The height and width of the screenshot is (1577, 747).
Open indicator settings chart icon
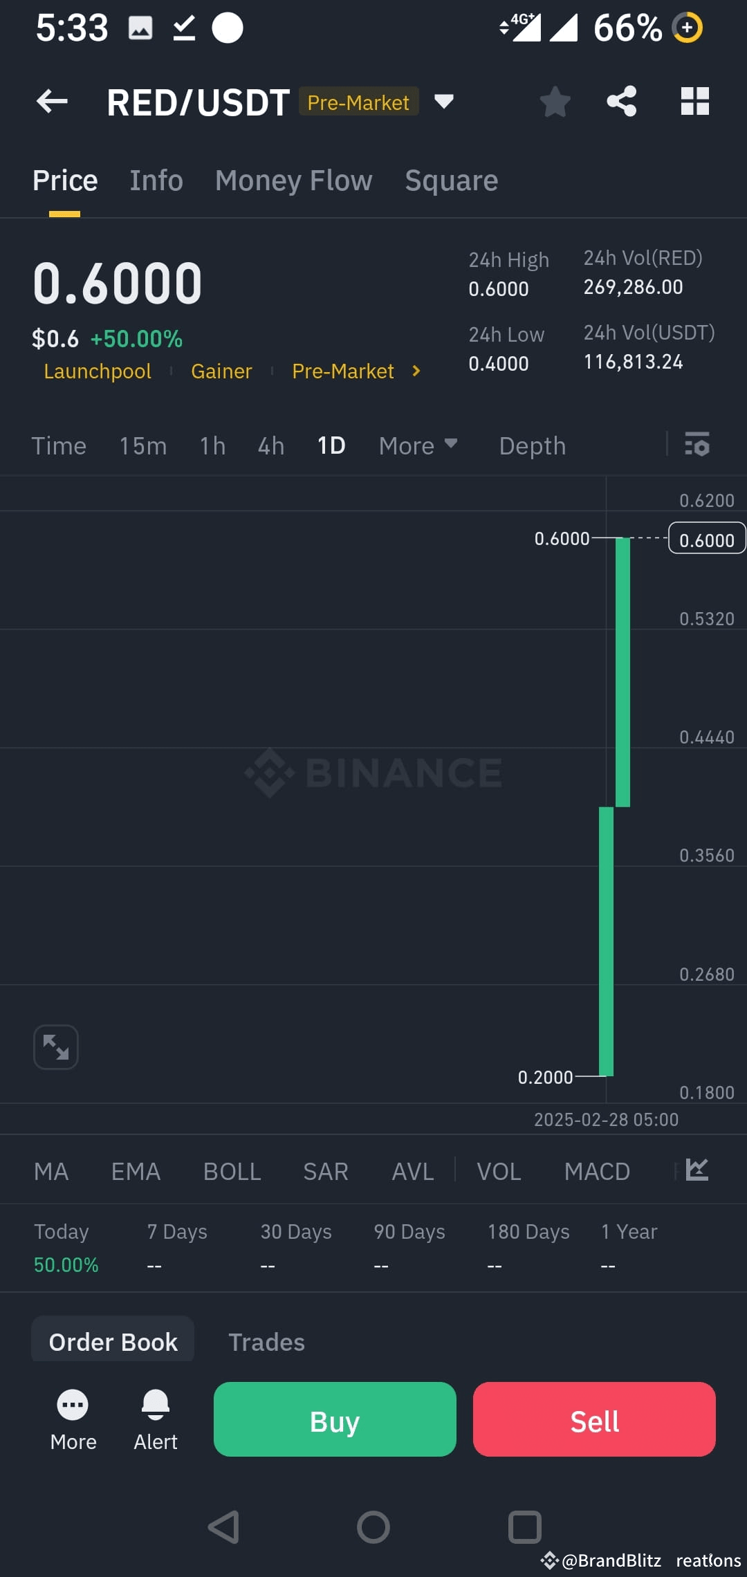(697, 1170)
